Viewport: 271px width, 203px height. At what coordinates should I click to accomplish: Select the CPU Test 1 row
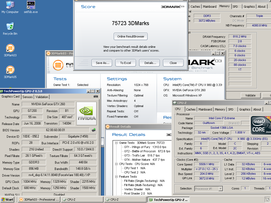click(x=135, y=168)
